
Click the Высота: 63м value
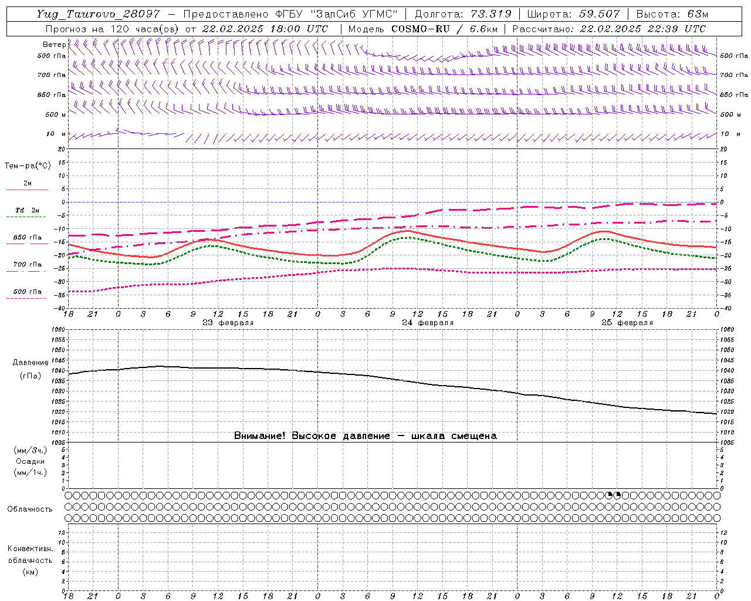click(673, 14)
